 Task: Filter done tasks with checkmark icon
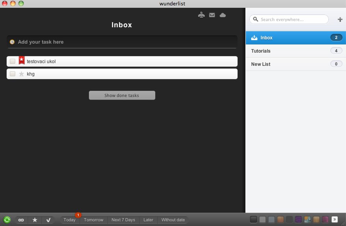point(48,220)
